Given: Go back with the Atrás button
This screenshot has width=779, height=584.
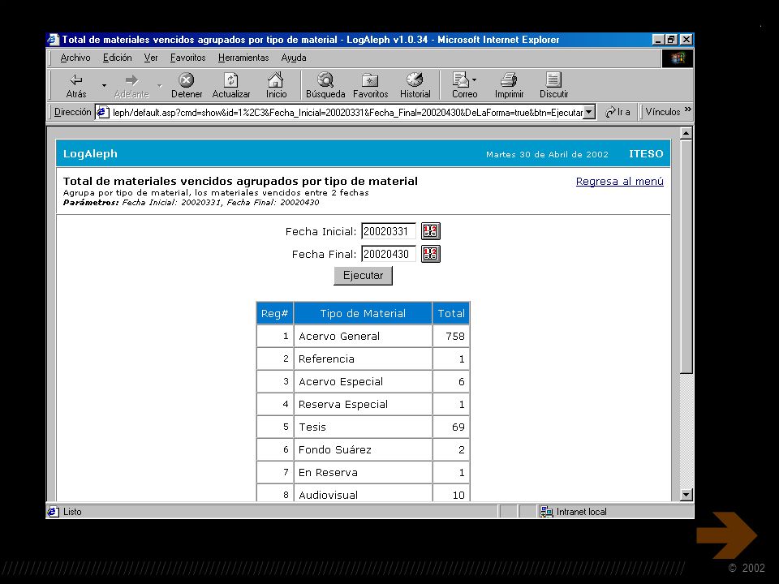Looking at the screenshot, I should [76, 85].
